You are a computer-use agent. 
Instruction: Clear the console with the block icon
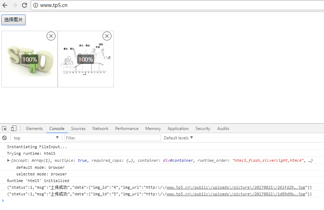click(x=5, y=138)
